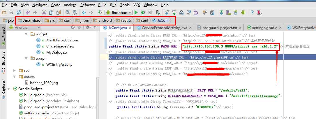Click the Help question mark icon
The height and width of the screenshot is (119, 316).
click(252, 12)
